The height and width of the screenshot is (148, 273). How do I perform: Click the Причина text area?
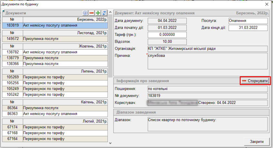pyautogui.click(x=207, y=61)
